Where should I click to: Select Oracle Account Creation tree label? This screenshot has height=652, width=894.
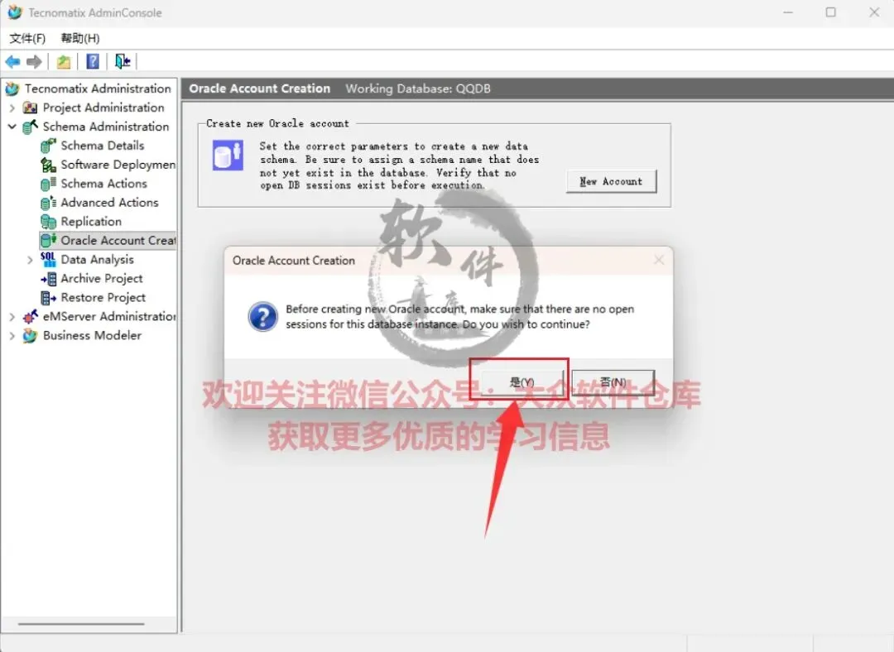tap(118, 241)
